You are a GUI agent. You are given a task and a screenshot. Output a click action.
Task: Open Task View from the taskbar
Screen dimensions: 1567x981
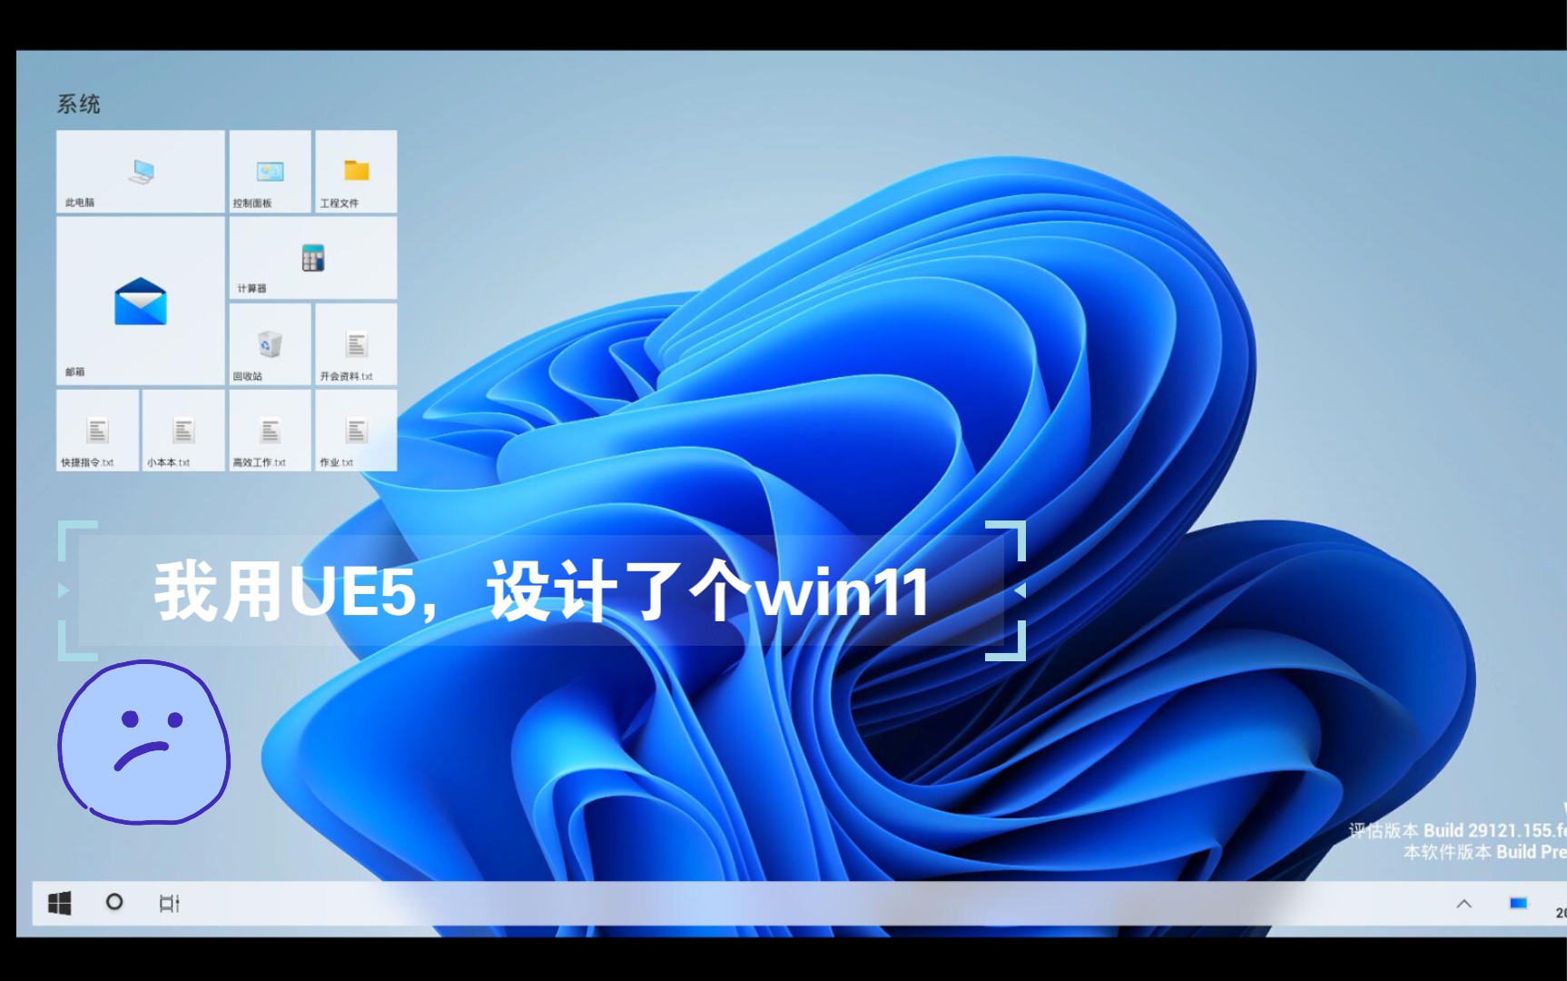[x=170, y=903]
